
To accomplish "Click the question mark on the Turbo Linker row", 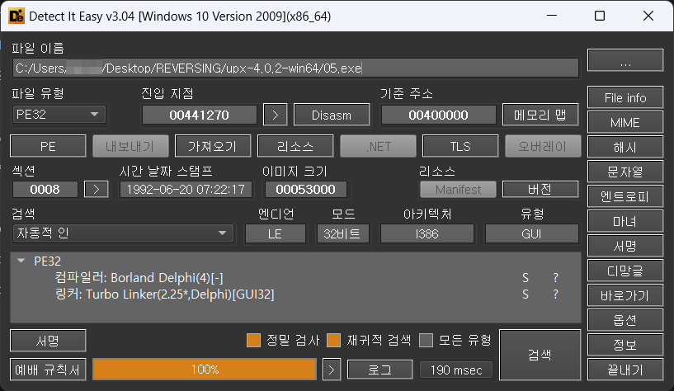I will pyautogui.click(x=555, y=294).
